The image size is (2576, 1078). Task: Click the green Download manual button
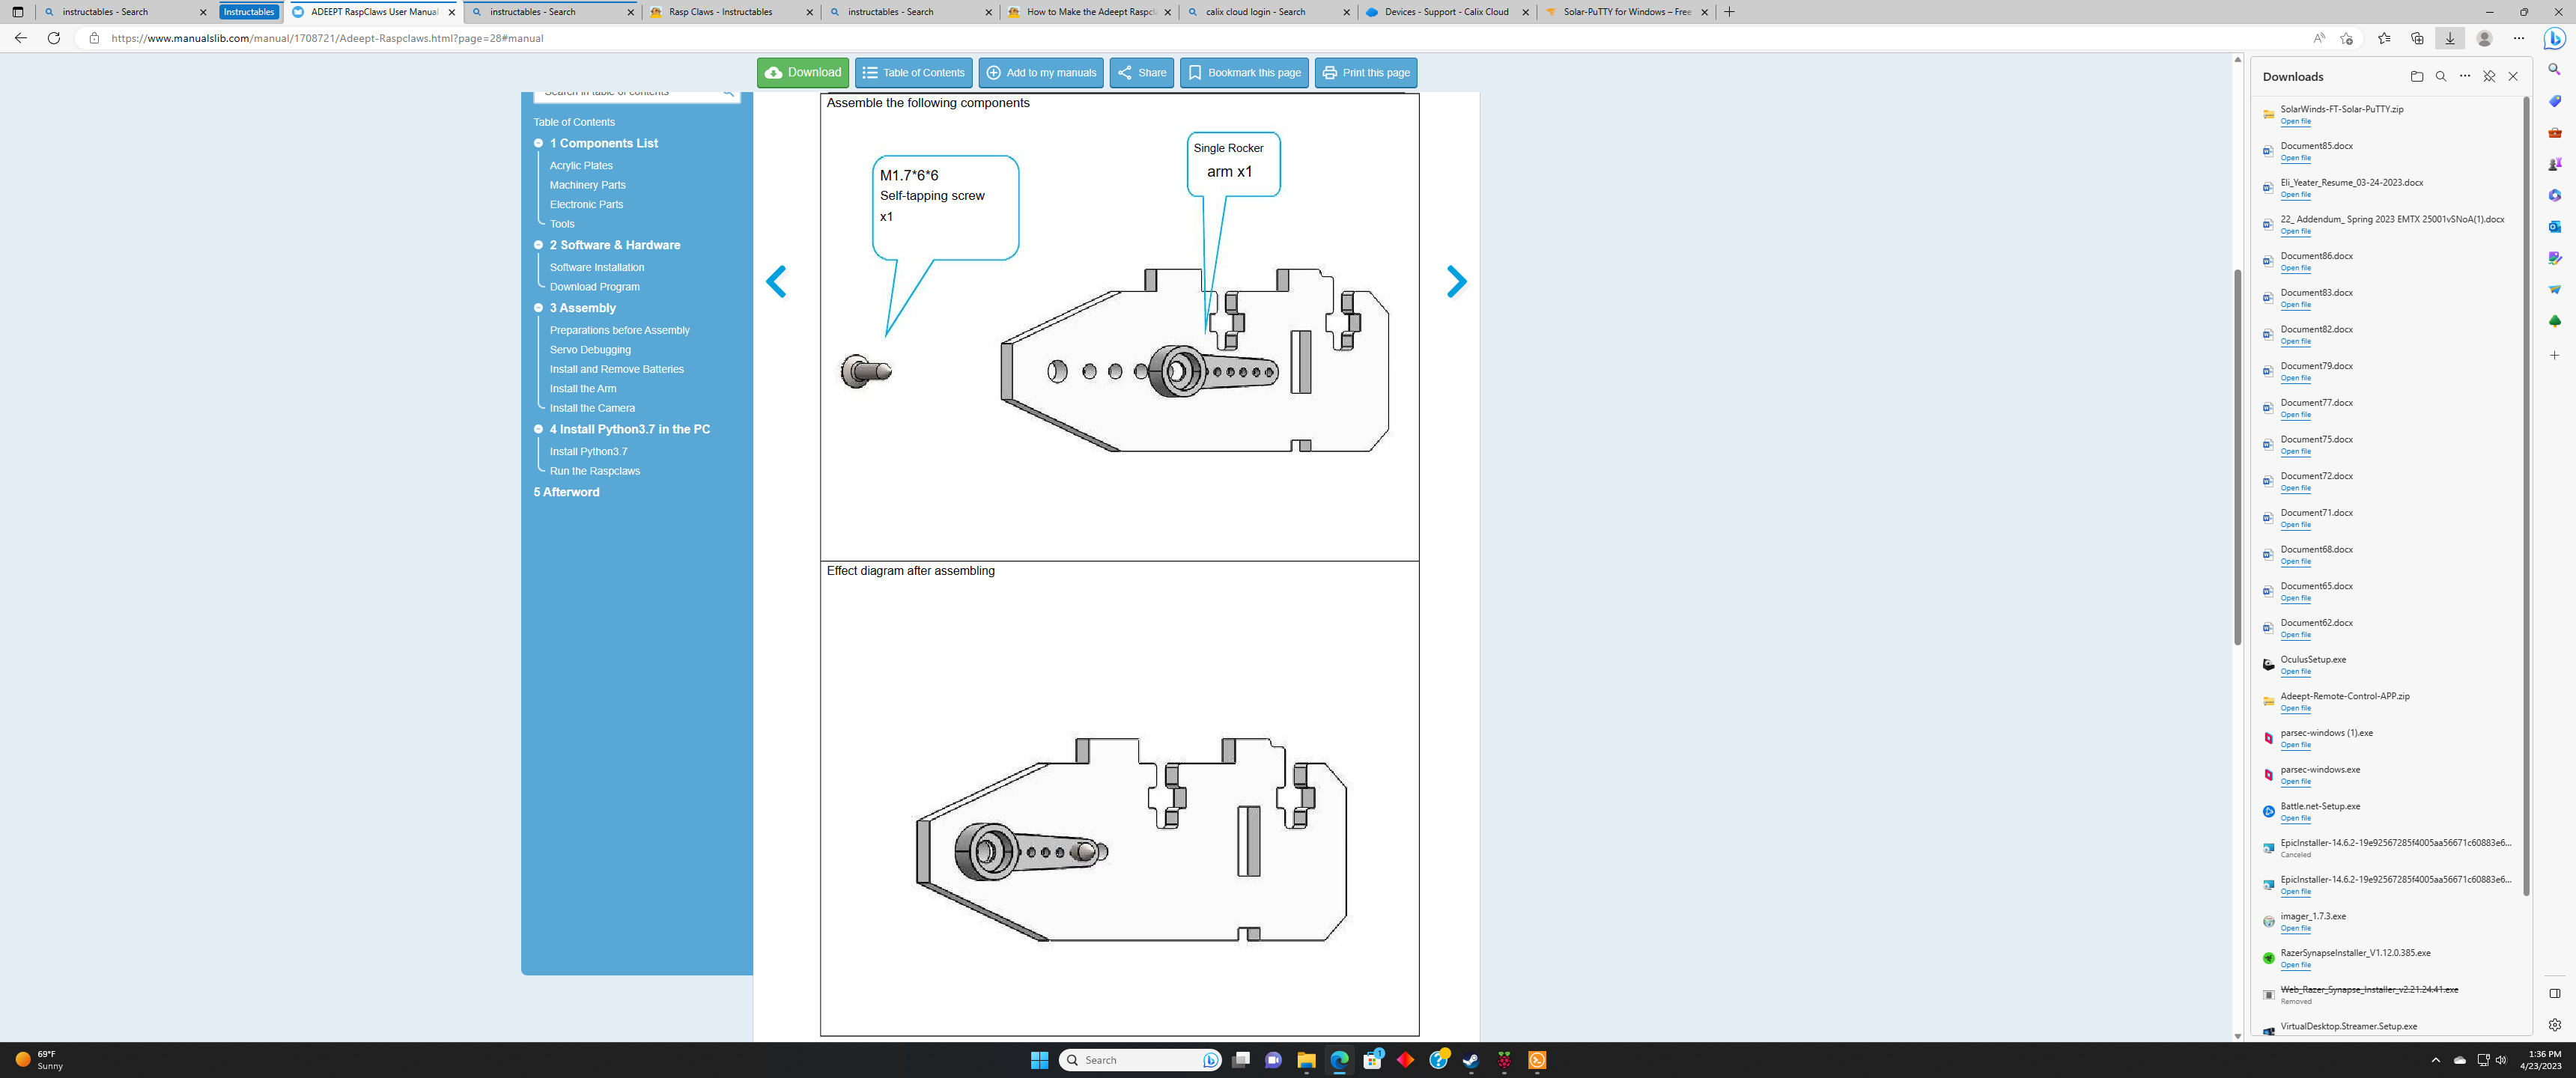point(802,72)
